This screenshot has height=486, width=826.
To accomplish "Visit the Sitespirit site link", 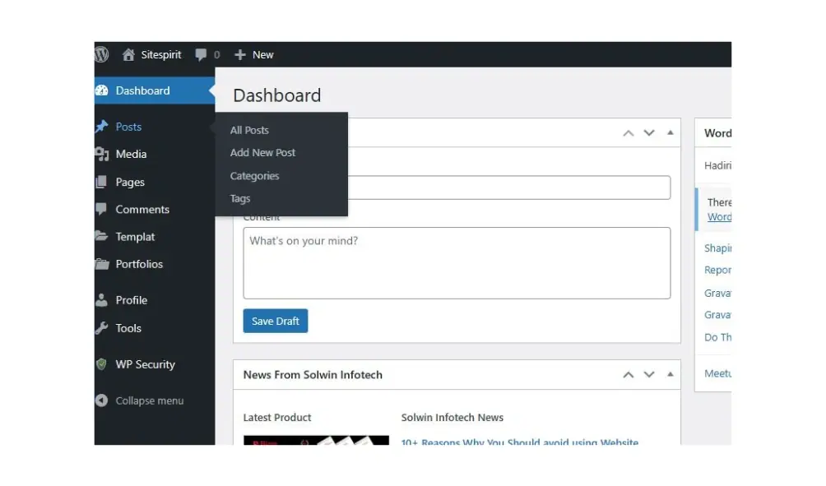I will [x=160, y=55].
